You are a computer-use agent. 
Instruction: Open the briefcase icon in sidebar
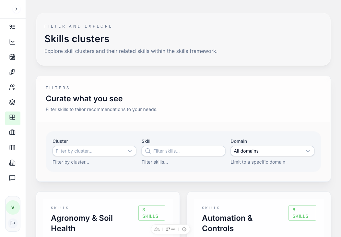click(12, 132)
